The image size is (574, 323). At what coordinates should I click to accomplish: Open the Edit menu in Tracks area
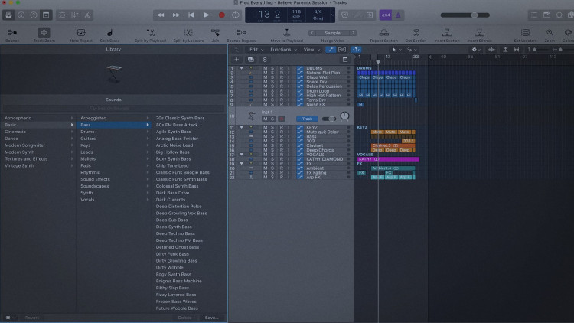click(x=256, y=50)
